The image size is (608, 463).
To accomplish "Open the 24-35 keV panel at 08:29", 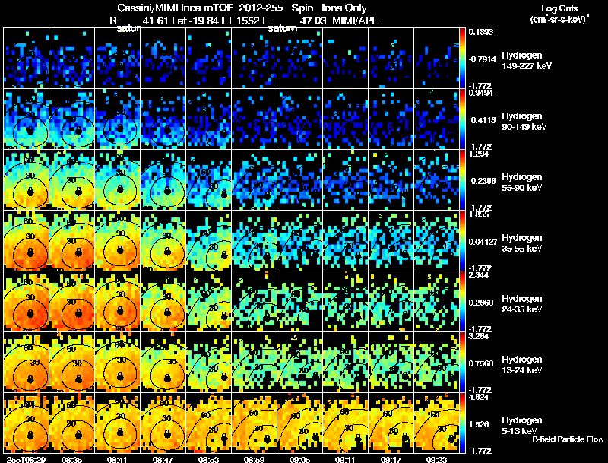I will click(x=26, y=302).
